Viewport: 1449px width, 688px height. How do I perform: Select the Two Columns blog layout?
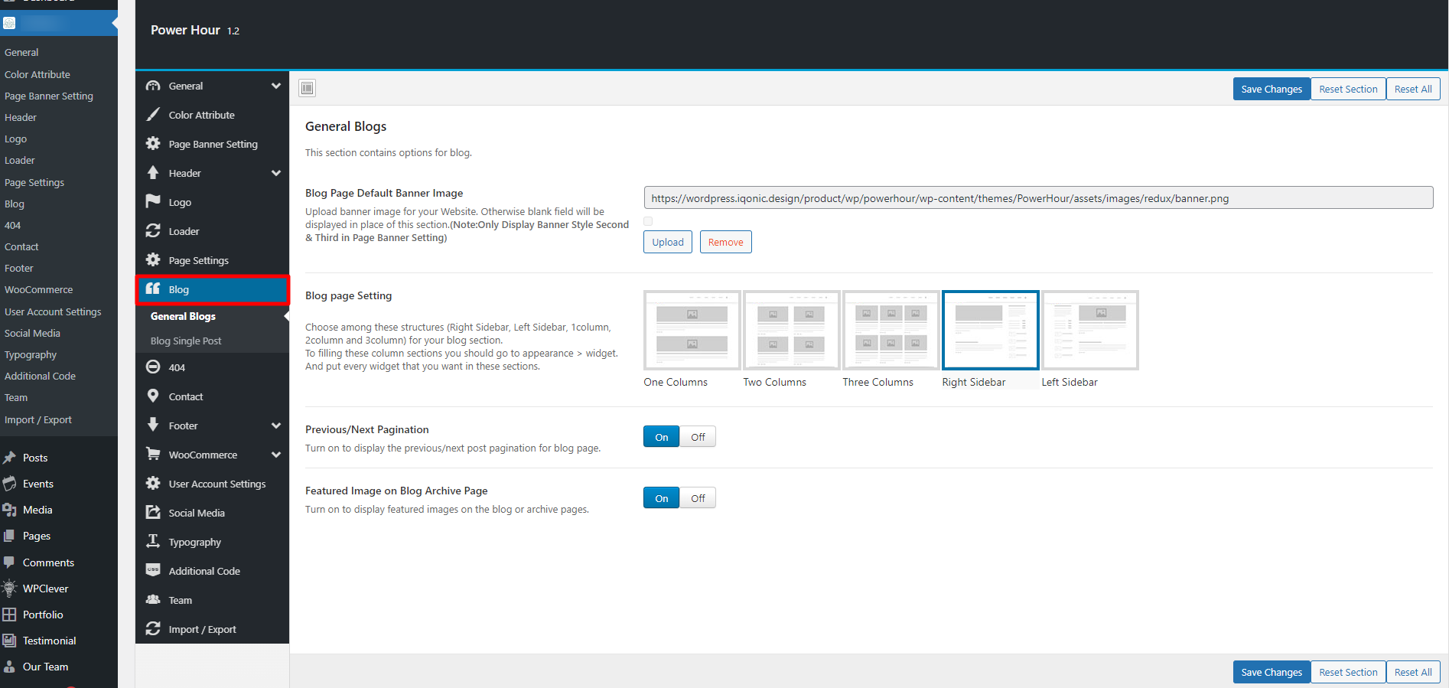click(x=791, y=330)
